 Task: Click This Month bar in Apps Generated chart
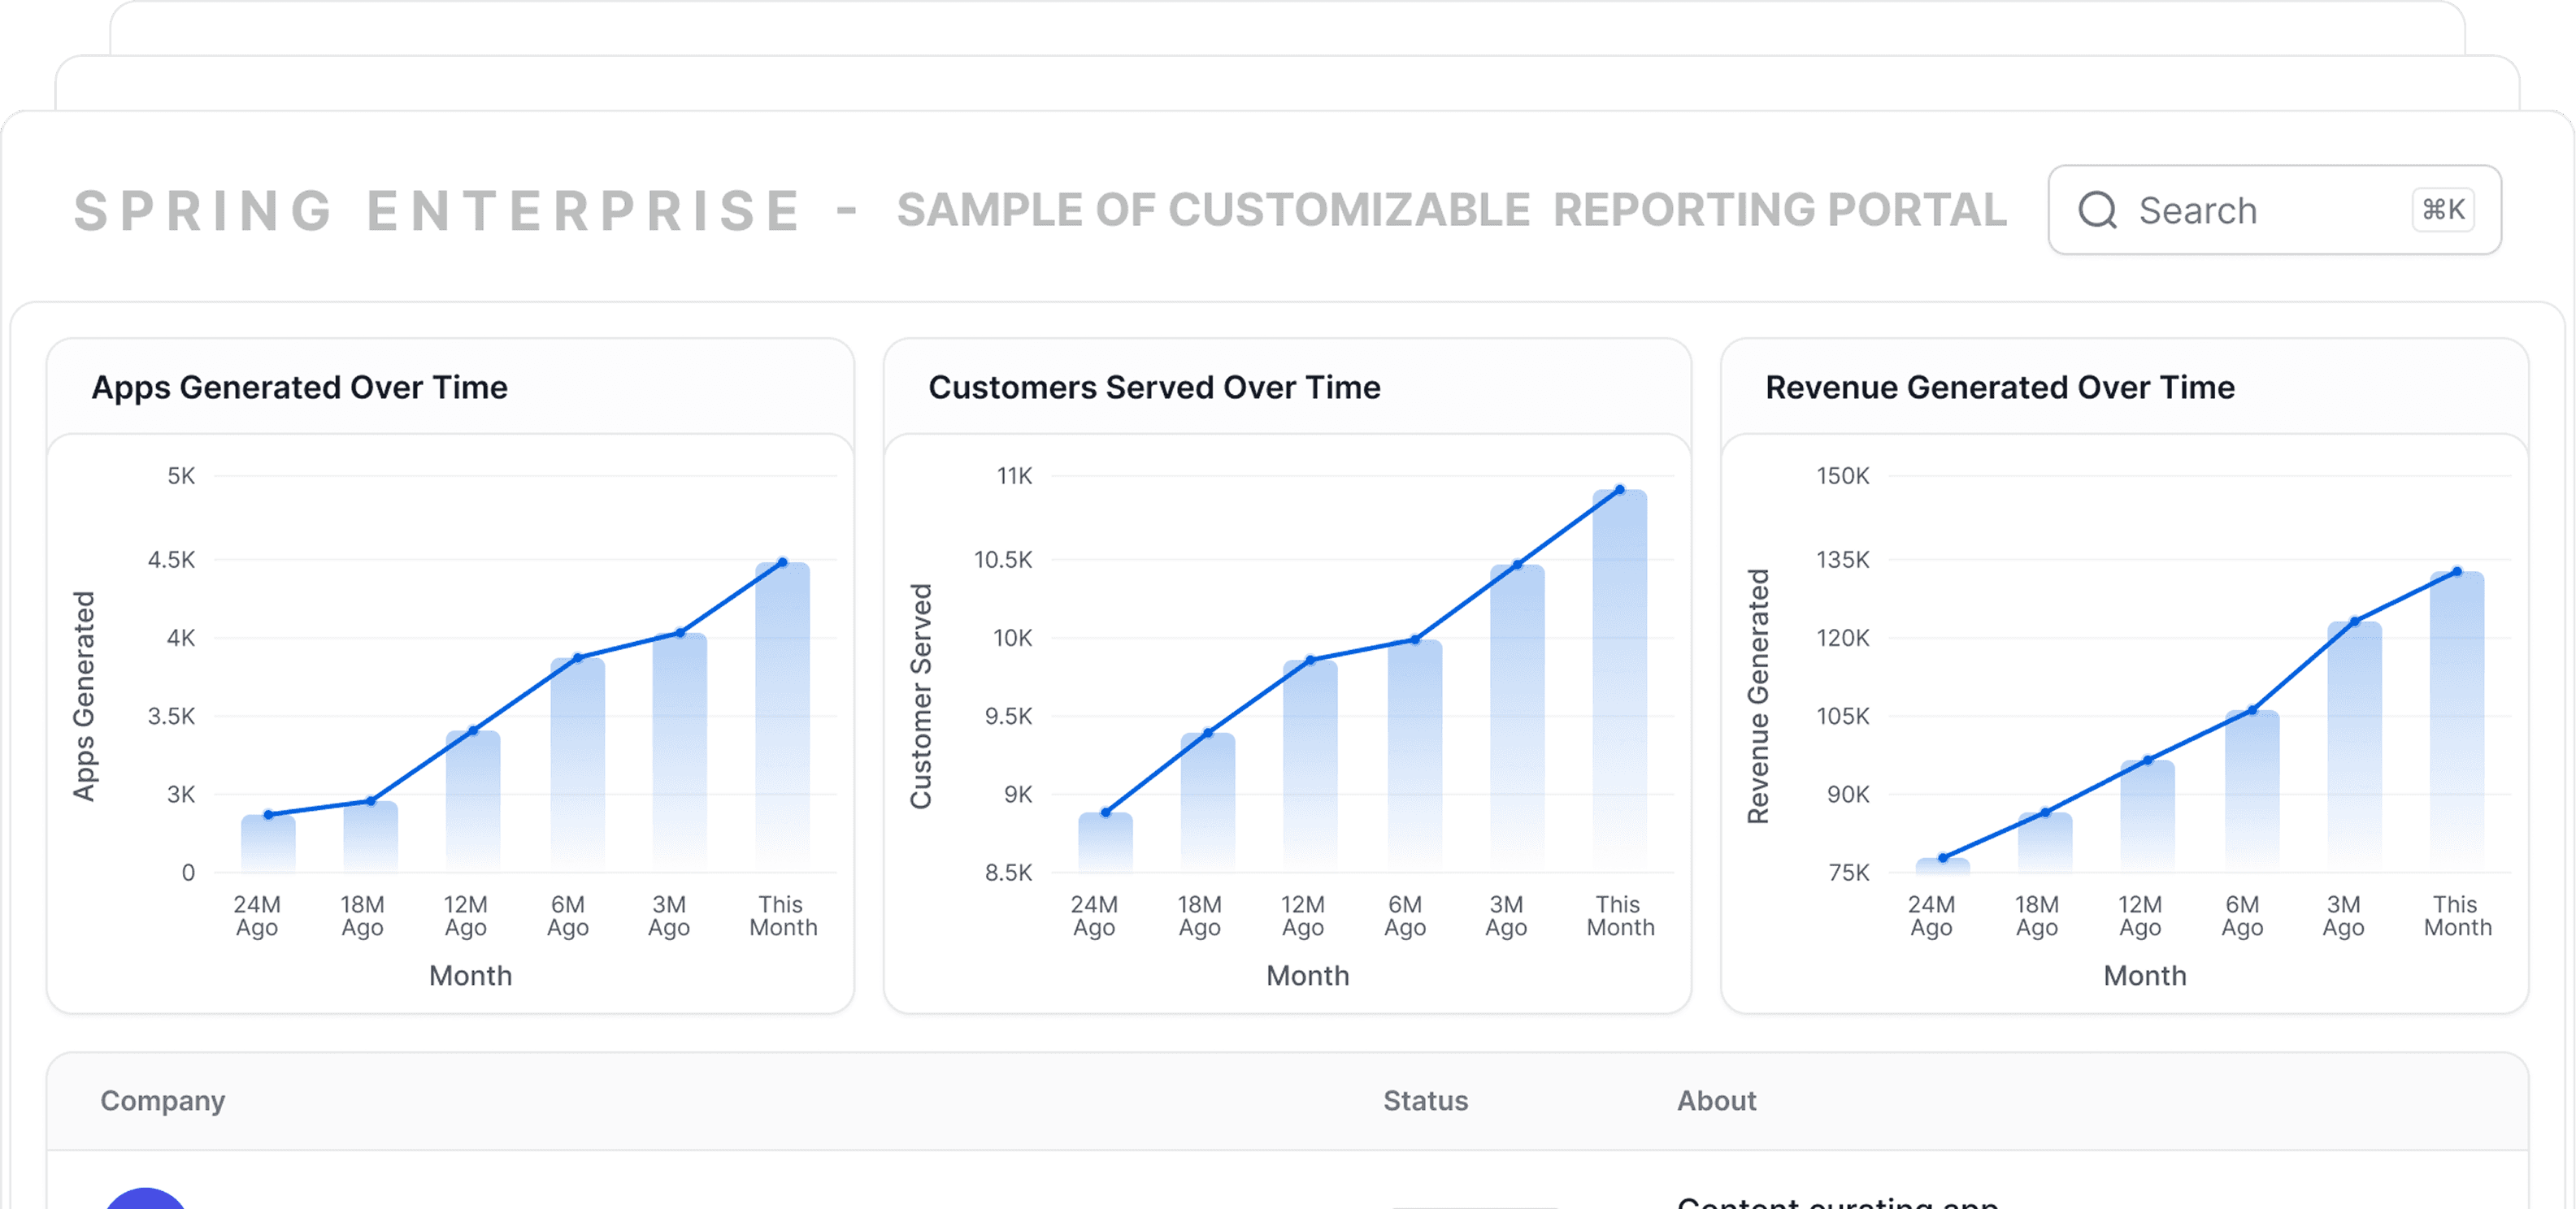pos(782,717)
